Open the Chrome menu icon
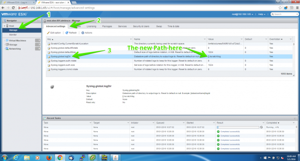300x161 pixels. (x=297, y=8)
